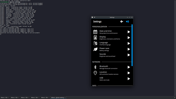176x99 pixels.
Task: Click the Location pin icon
Action: click(x=95, y=73)
